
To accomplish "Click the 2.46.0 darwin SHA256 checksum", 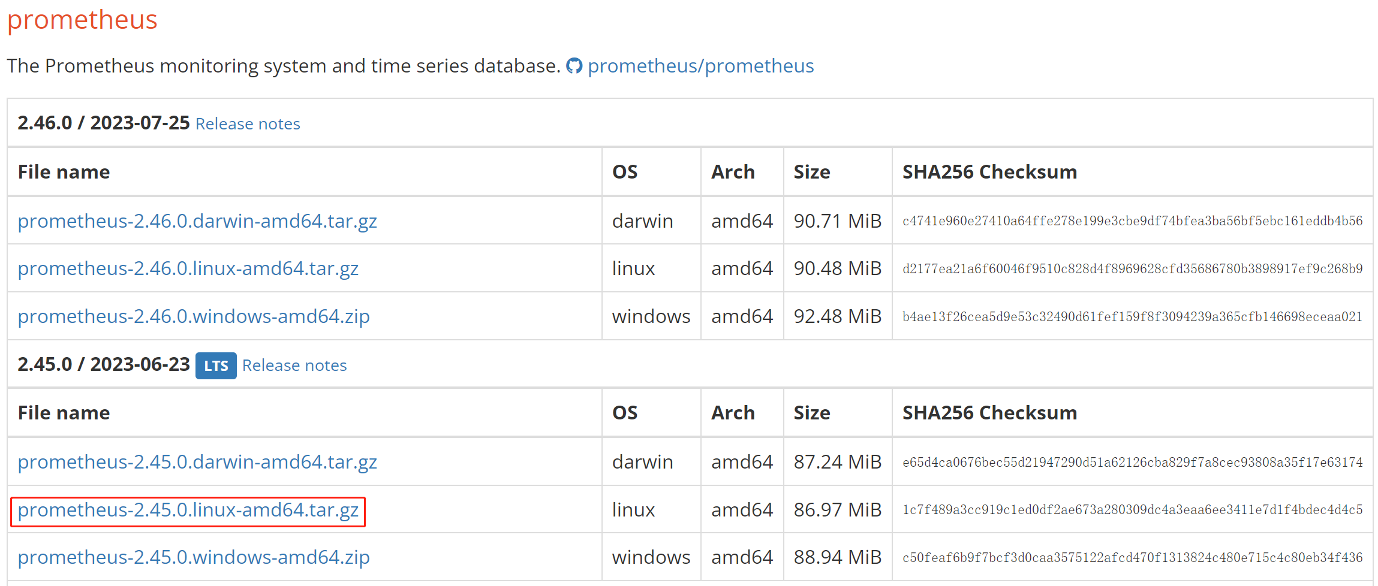I will click(x=1132, y=221).
